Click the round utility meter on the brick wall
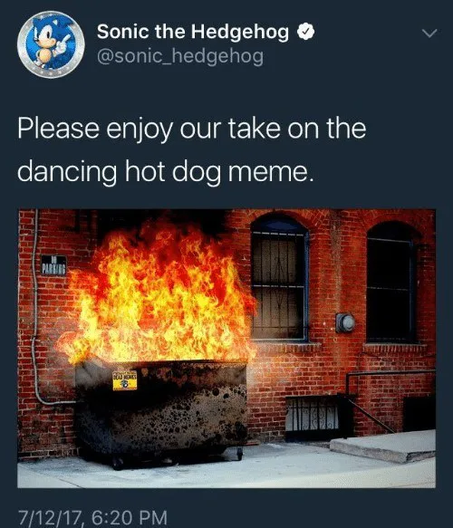453x528 pixels. point(345,323)
